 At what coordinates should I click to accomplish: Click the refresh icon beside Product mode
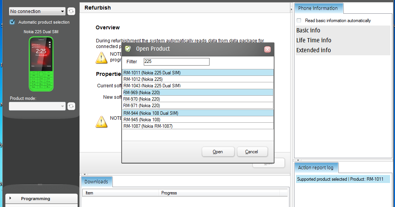pyautogui.click(x=71, y=106)
